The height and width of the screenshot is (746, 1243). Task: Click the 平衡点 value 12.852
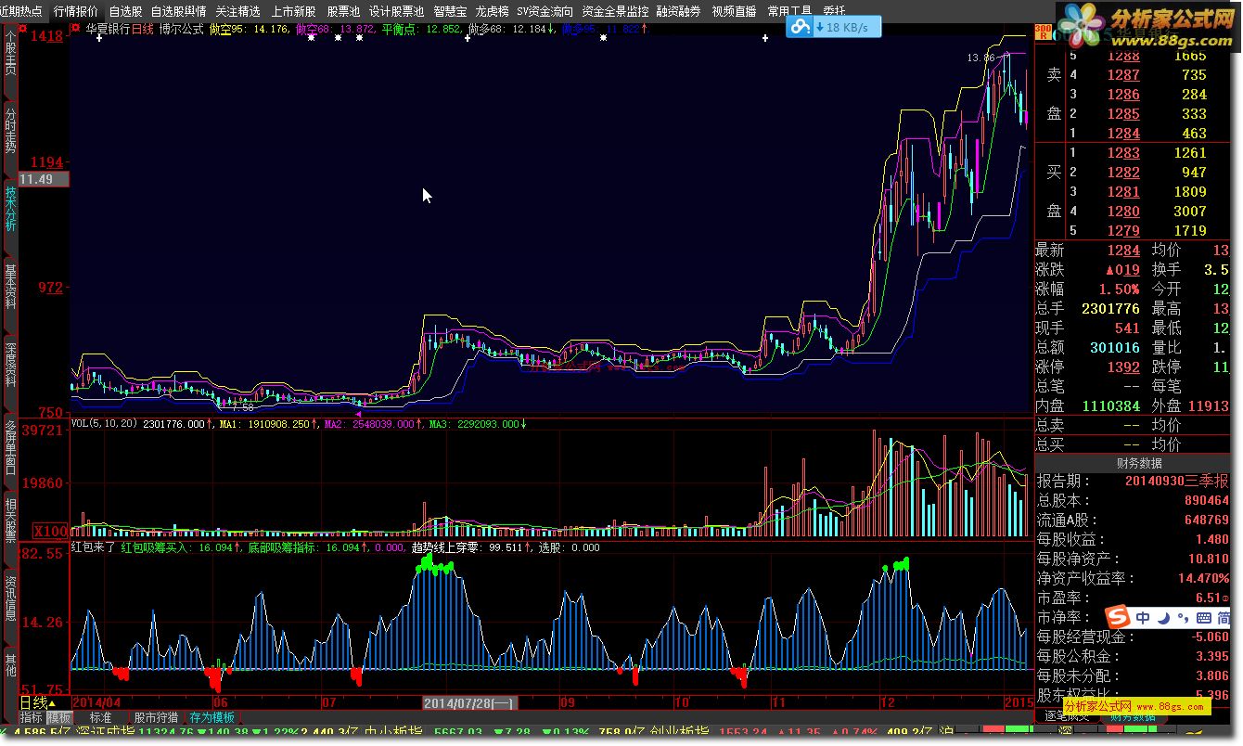point(442,29)
